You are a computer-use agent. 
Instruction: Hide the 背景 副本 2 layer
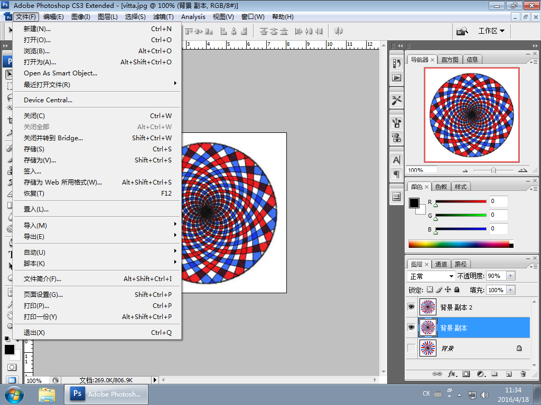(411, 307)
